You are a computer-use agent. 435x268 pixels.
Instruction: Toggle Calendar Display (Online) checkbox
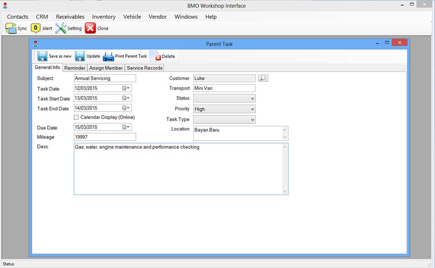point(76,118)
